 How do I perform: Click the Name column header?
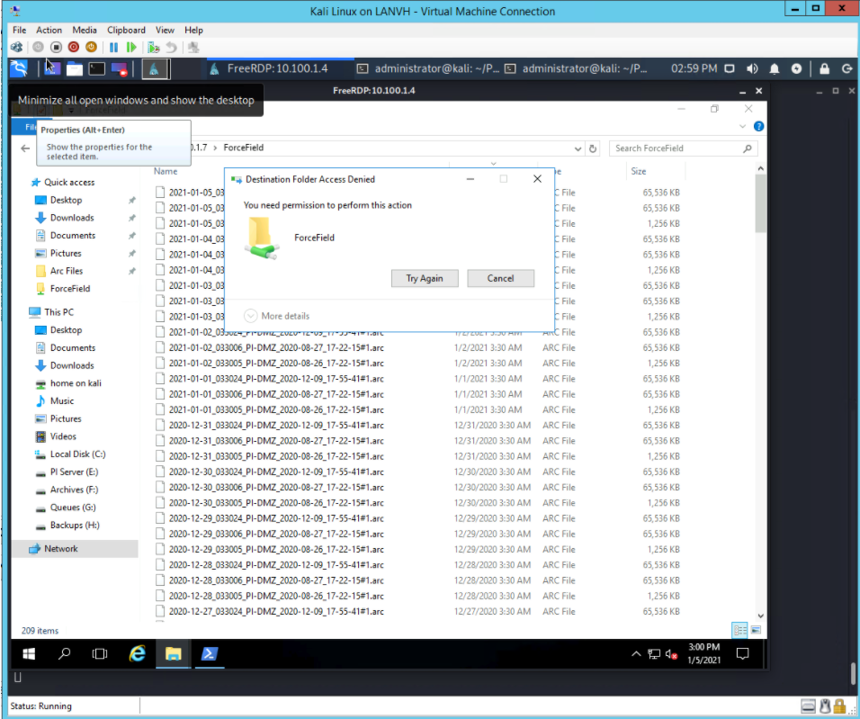(x=166, y=171)
